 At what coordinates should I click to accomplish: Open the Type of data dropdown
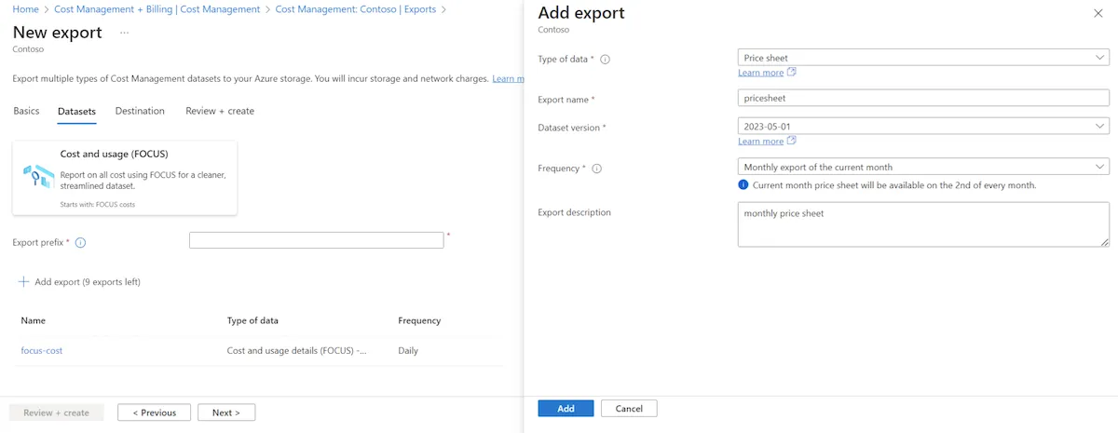923,58
